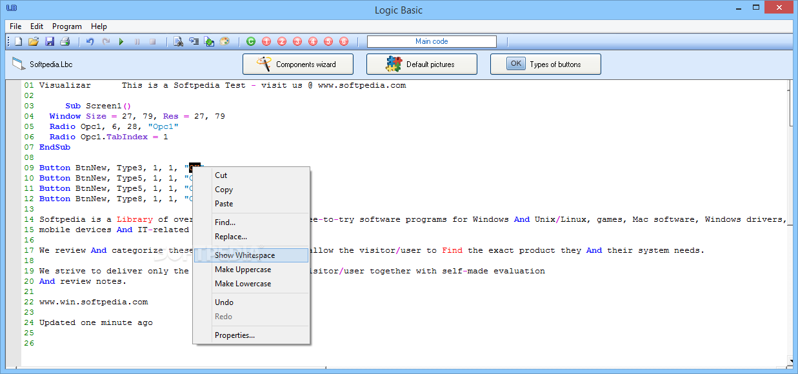Viewport: 798px width, 374px height.
Task: Click the red circle number 5
Action: tap(328, 41)
